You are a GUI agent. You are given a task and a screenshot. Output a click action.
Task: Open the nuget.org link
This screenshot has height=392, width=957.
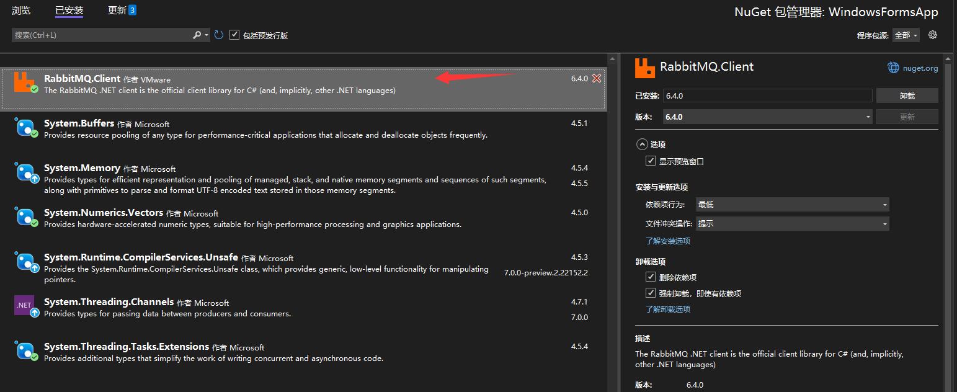(920, 68)
